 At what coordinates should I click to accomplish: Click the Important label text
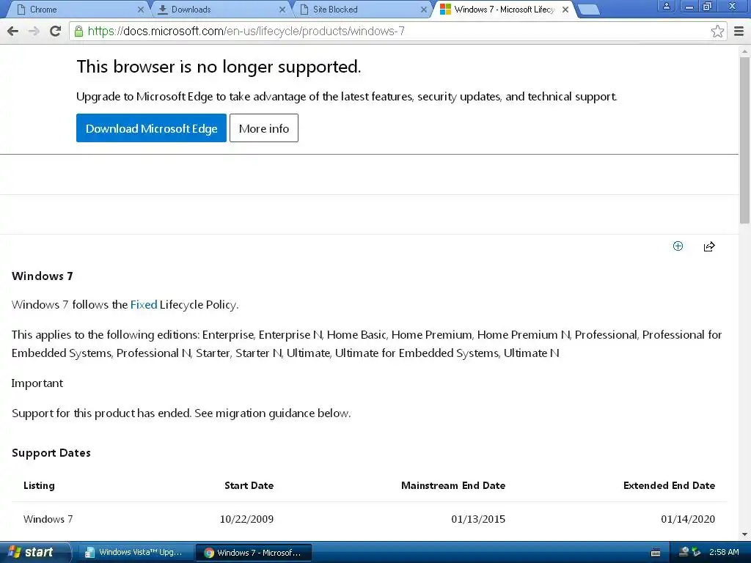(37, 383)
